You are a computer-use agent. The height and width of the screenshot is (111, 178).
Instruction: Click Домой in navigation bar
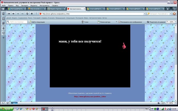[9, 18]
